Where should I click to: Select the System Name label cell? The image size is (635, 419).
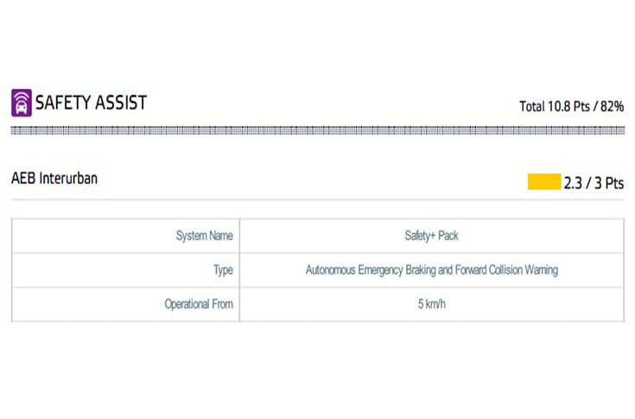pos(204,236)
